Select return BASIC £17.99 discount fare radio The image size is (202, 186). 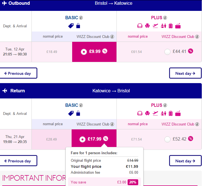(82, 139)
